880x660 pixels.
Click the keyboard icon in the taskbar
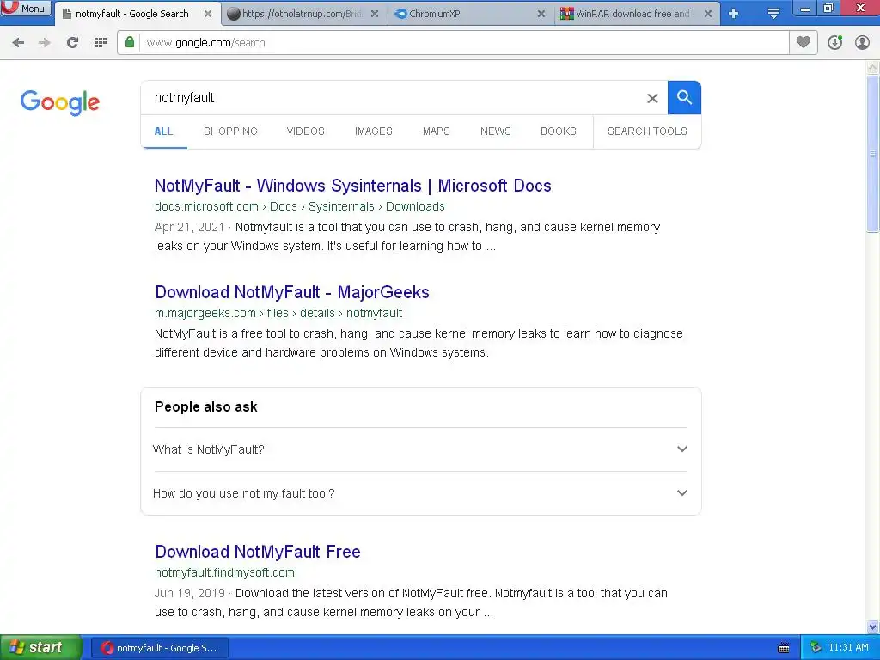(x=784, y=648)
